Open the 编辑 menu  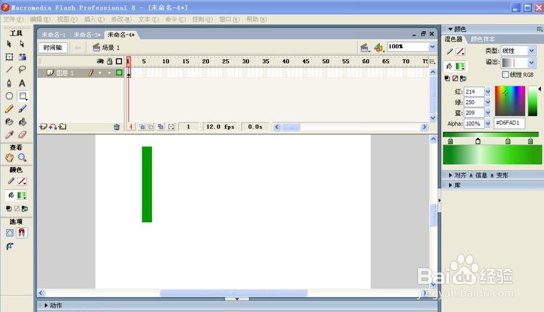click(40, 19)
